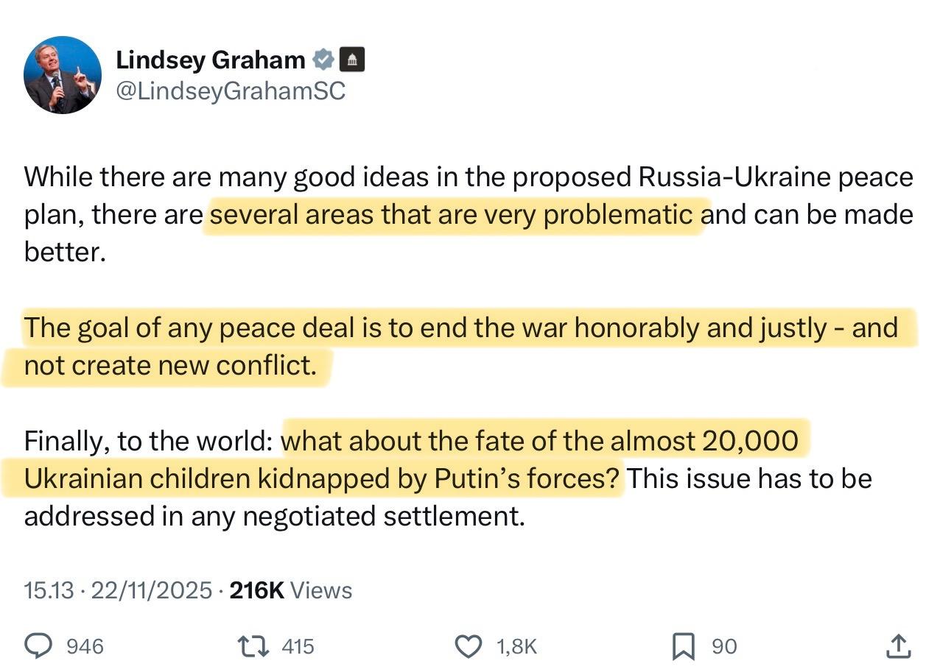Click the 15.13 timestamp
Screen dimensions: 940x672
[48, 590]
